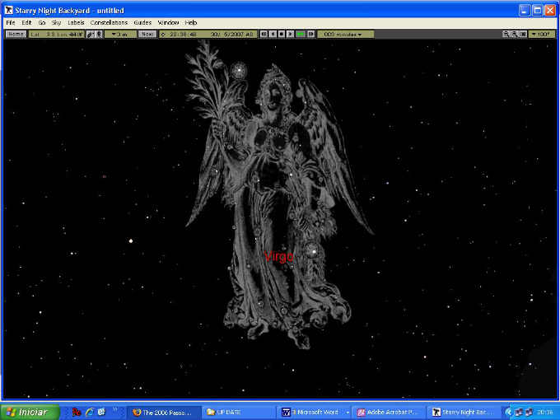Viewport: 560px width, 420px height.
Task: Click the Lat/Lon location field
Action: click(x=57, y=35)
